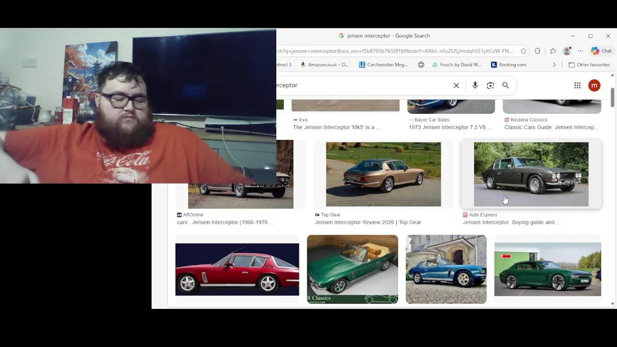This screenshot has width=617, height=347.
Task: Open the green convertible R Classics thumbnail
Action: [352, 269]
